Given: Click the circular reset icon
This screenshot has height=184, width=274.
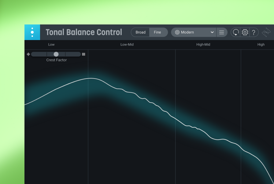Looking at the screenshot, I should [236, 32].
